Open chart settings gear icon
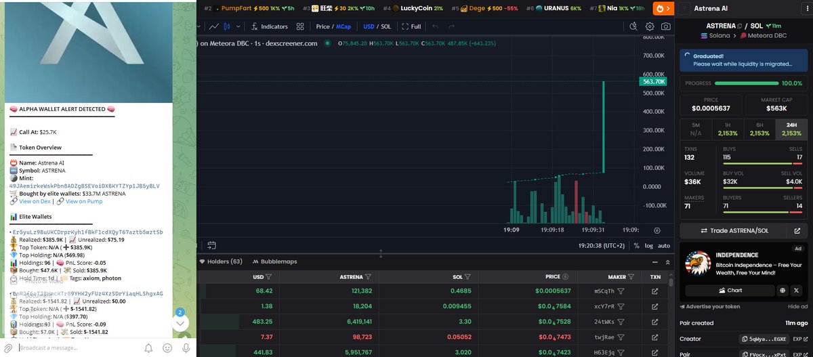The width and height of the screenshot is (813, 357). [650, 26]
